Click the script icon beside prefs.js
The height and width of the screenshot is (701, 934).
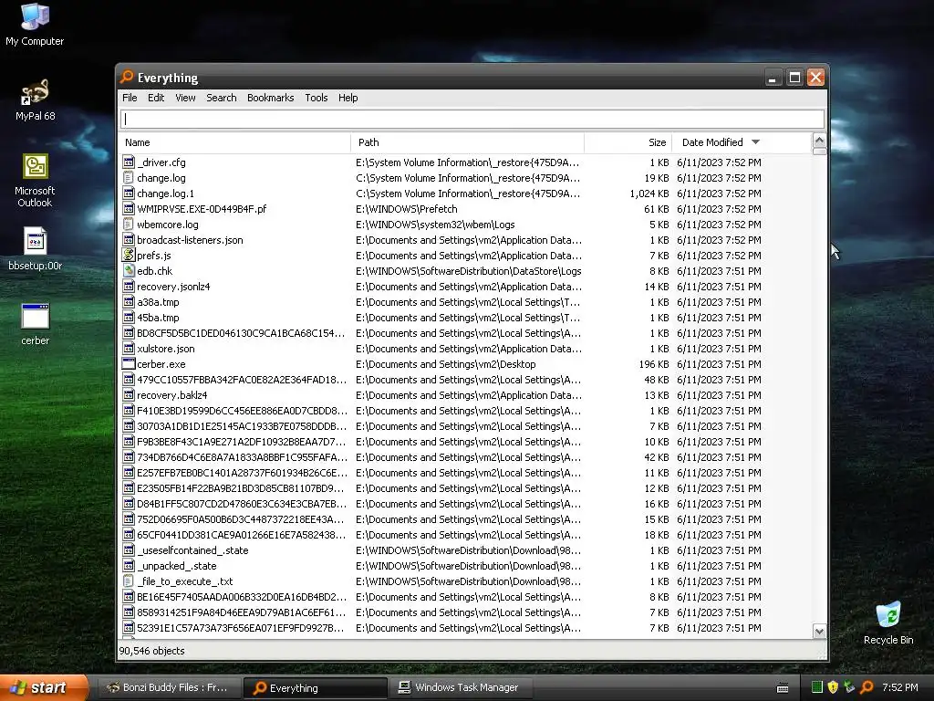point(128,256)
